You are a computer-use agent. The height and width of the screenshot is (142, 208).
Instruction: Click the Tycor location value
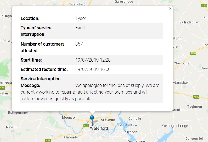pos(81,19)
